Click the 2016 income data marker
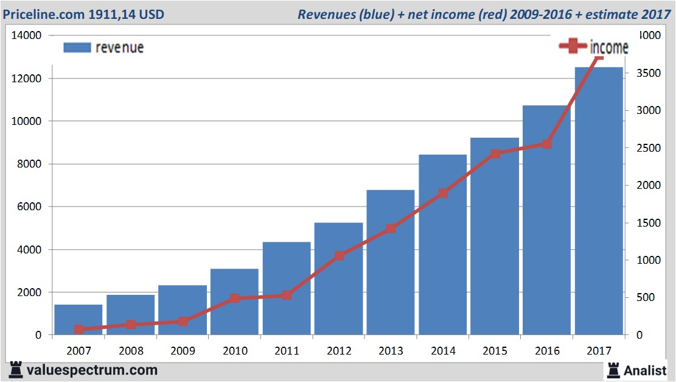 546,144
